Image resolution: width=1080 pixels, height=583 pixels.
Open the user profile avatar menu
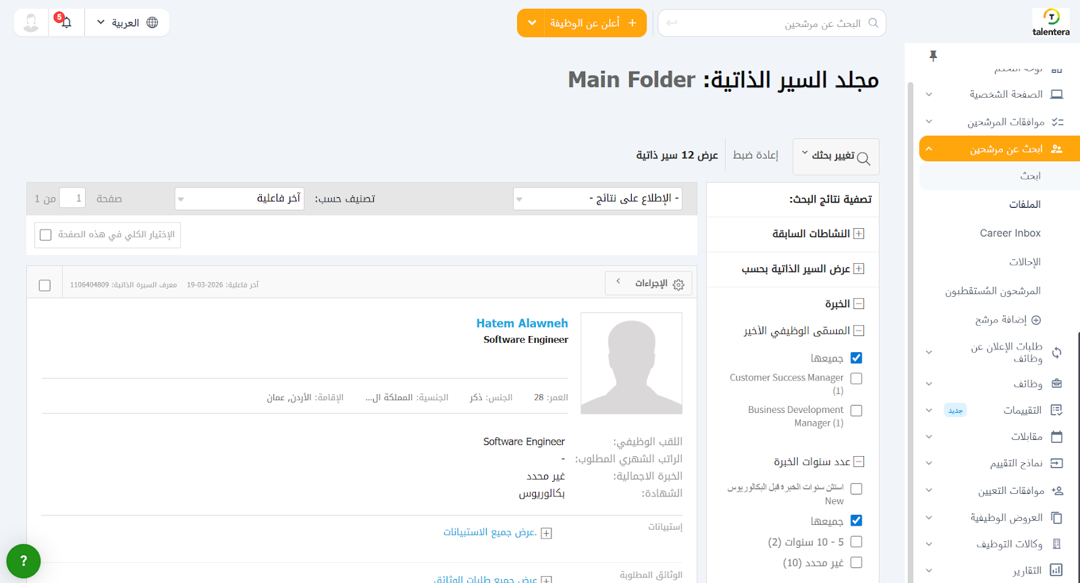(x=31, y=22)
